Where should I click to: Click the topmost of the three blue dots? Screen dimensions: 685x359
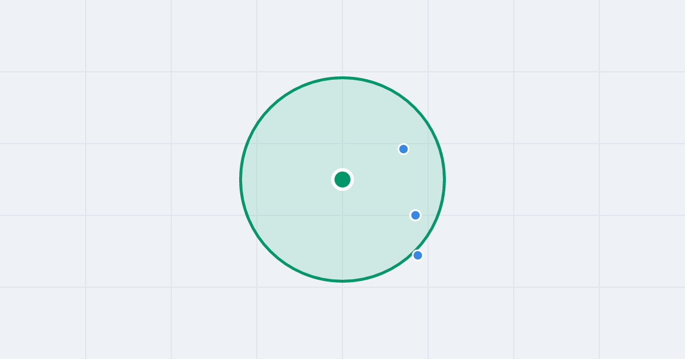[404, 149]
